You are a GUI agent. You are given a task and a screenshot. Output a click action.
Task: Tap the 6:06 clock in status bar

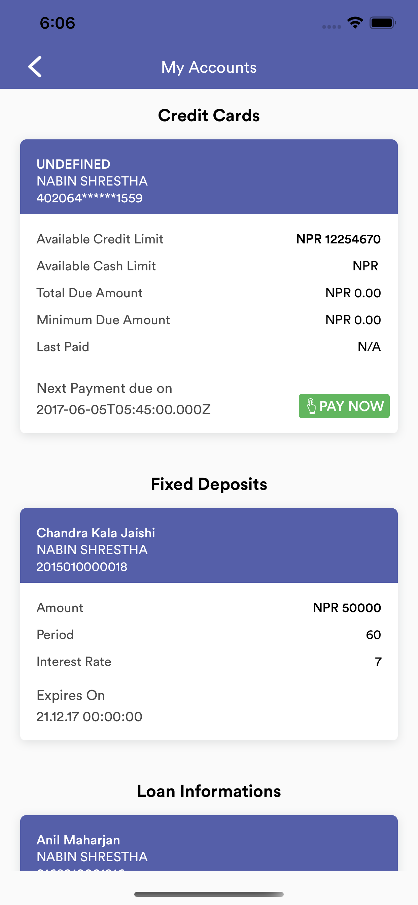pos(57,23)
